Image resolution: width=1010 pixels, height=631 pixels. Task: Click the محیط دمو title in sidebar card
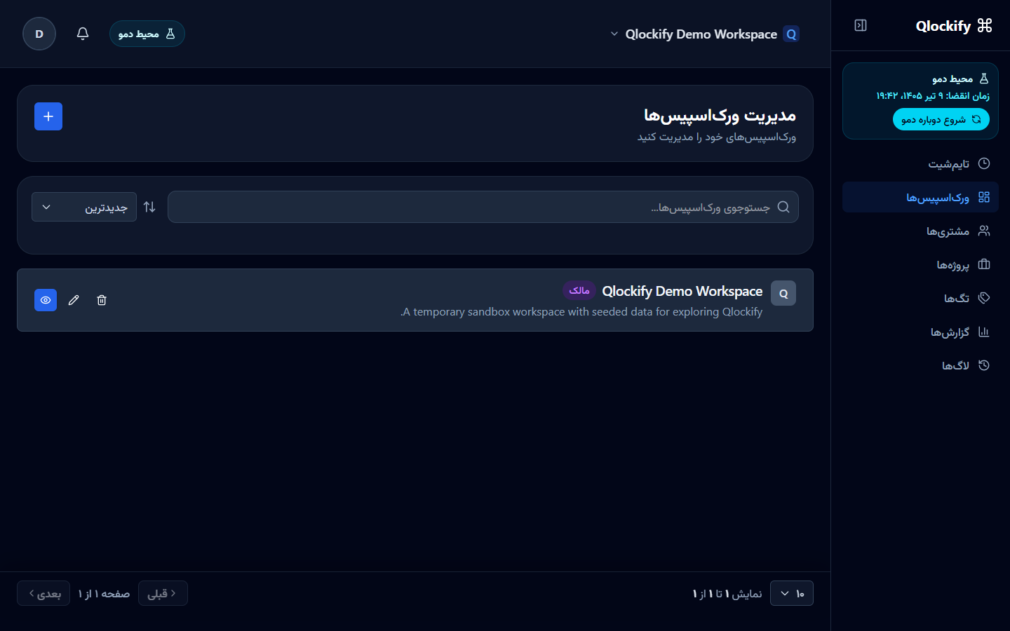(x=952, y=79)
